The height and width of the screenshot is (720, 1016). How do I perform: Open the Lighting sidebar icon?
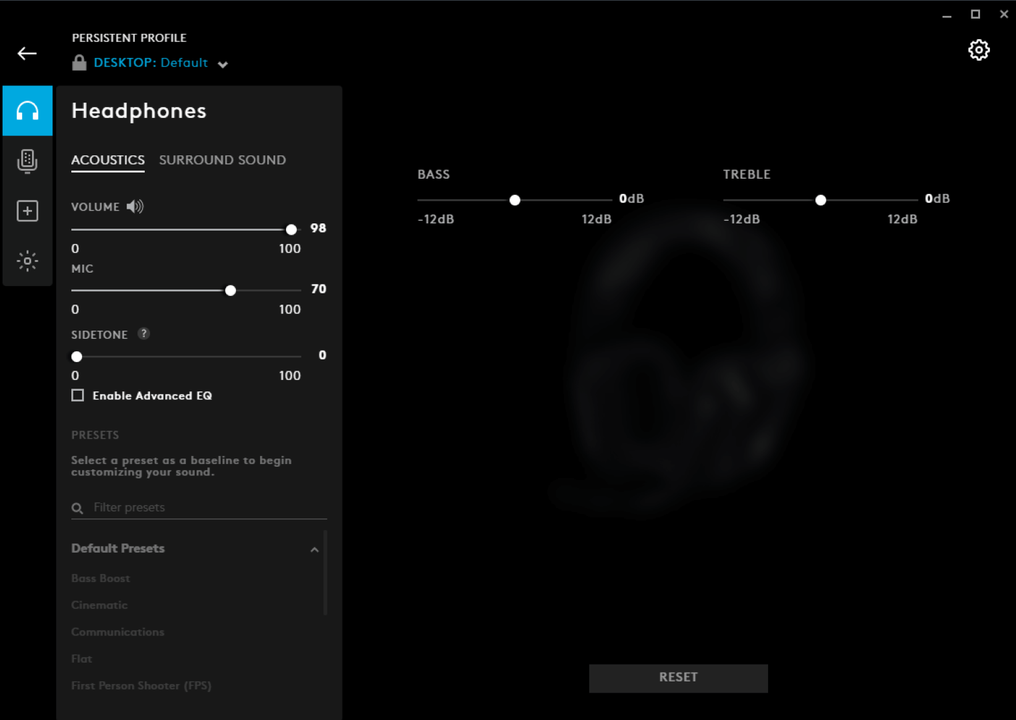click(x=27, y=261)
